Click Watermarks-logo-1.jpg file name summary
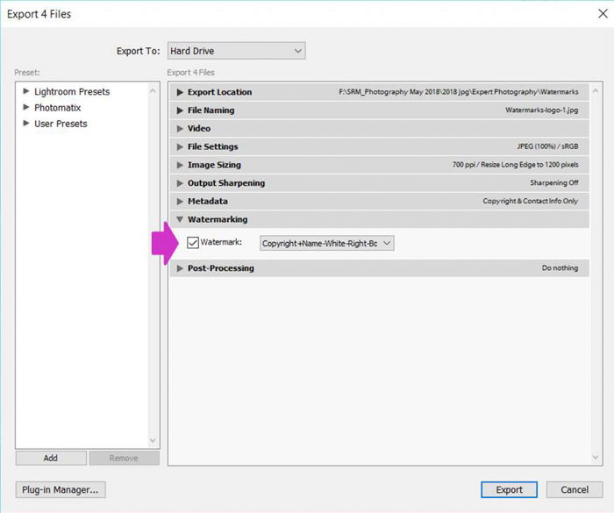The height and width of the screenshot is (513, 614). pyautogui.click(x=541, y=110)
